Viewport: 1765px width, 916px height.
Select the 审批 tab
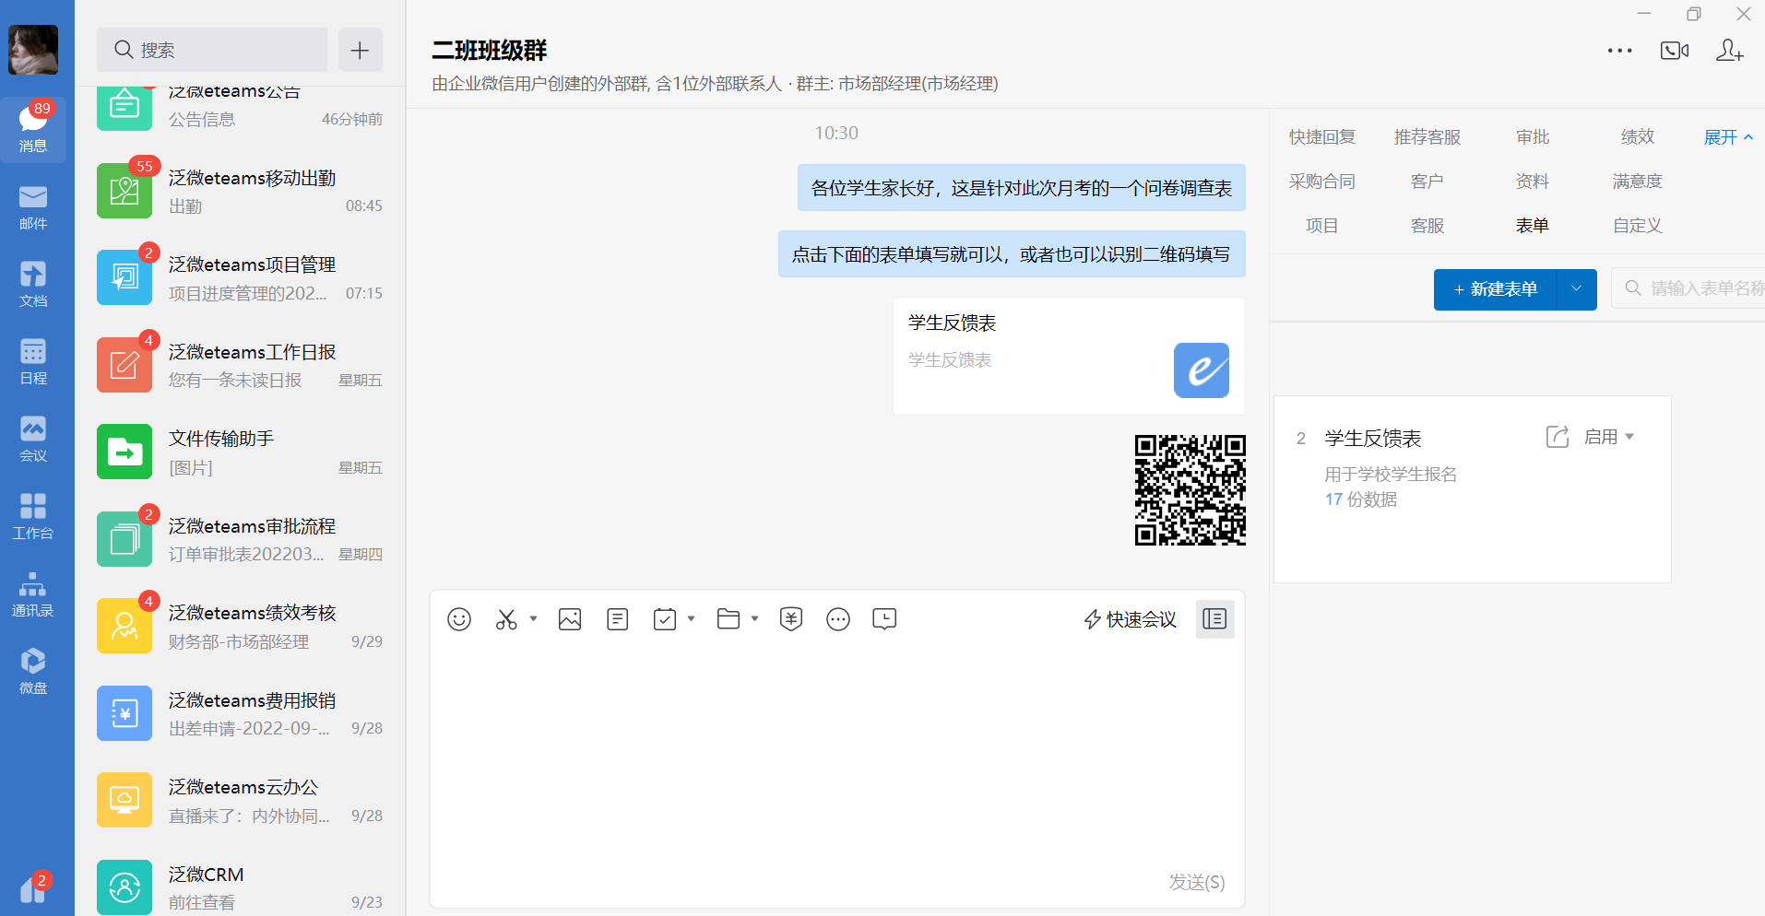[1533, 137]
